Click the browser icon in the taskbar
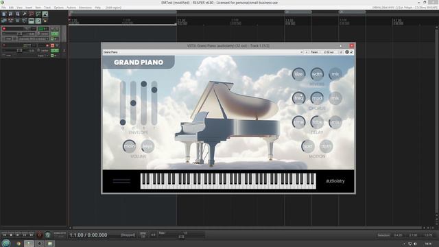This screenshot has width=439, height=247. tap(19, 244)
